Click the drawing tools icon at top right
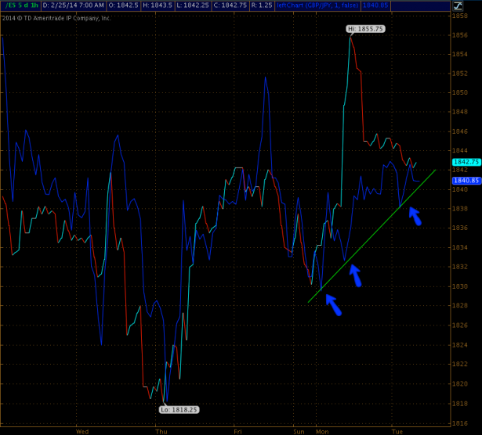Screen dimensions: 482x435 point(458,5)
